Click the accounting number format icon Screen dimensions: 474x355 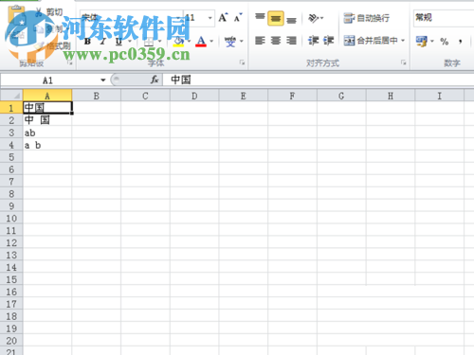pyautogui.click(x=422, y=42)
